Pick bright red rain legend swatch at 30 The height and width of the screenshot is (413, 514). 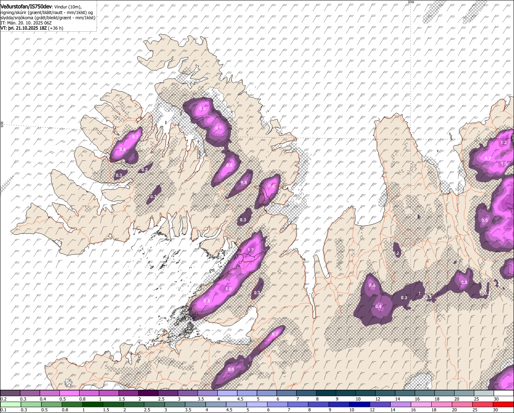pyautogui.click(x=504, y=404)
